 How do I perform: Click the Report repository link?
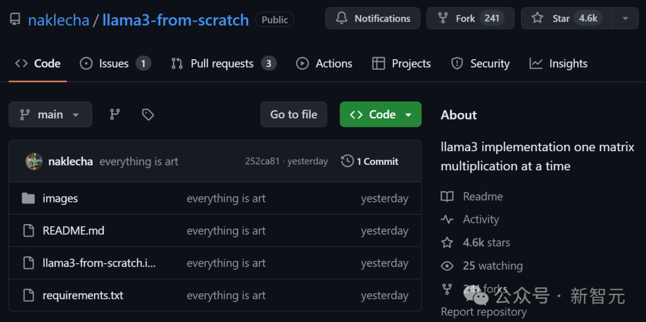(484, 312)
